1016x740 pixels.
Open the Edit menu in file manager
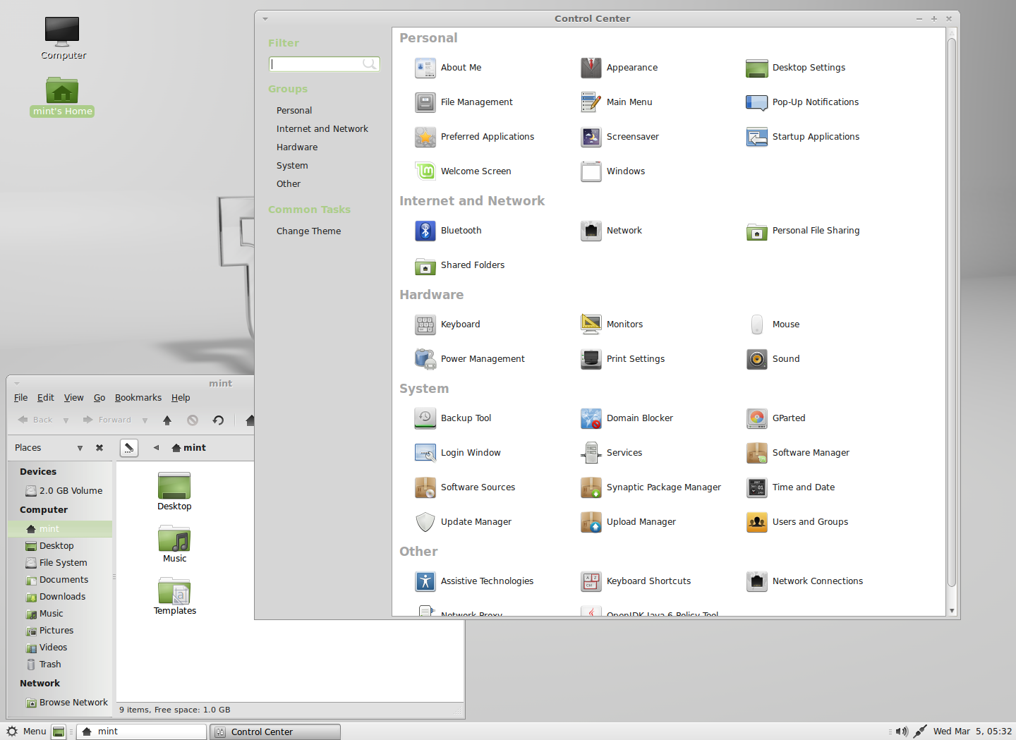(x=46, y=398)
